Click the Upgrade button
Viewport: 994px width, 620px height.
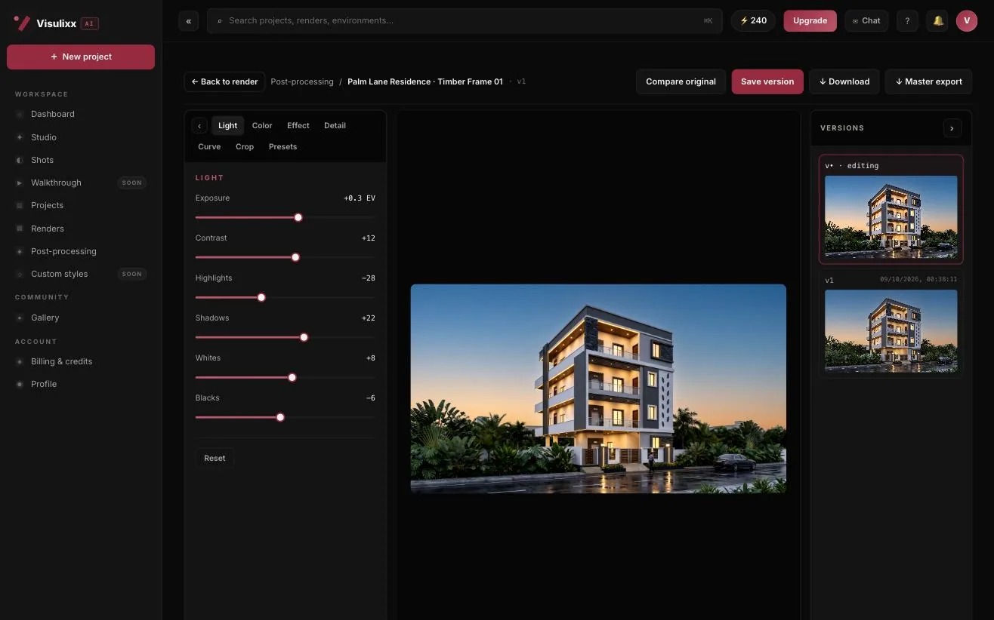pos(810,21)
